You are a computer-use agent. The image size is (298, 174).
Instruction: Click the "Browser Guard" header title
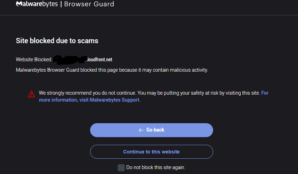coord(90,4)
